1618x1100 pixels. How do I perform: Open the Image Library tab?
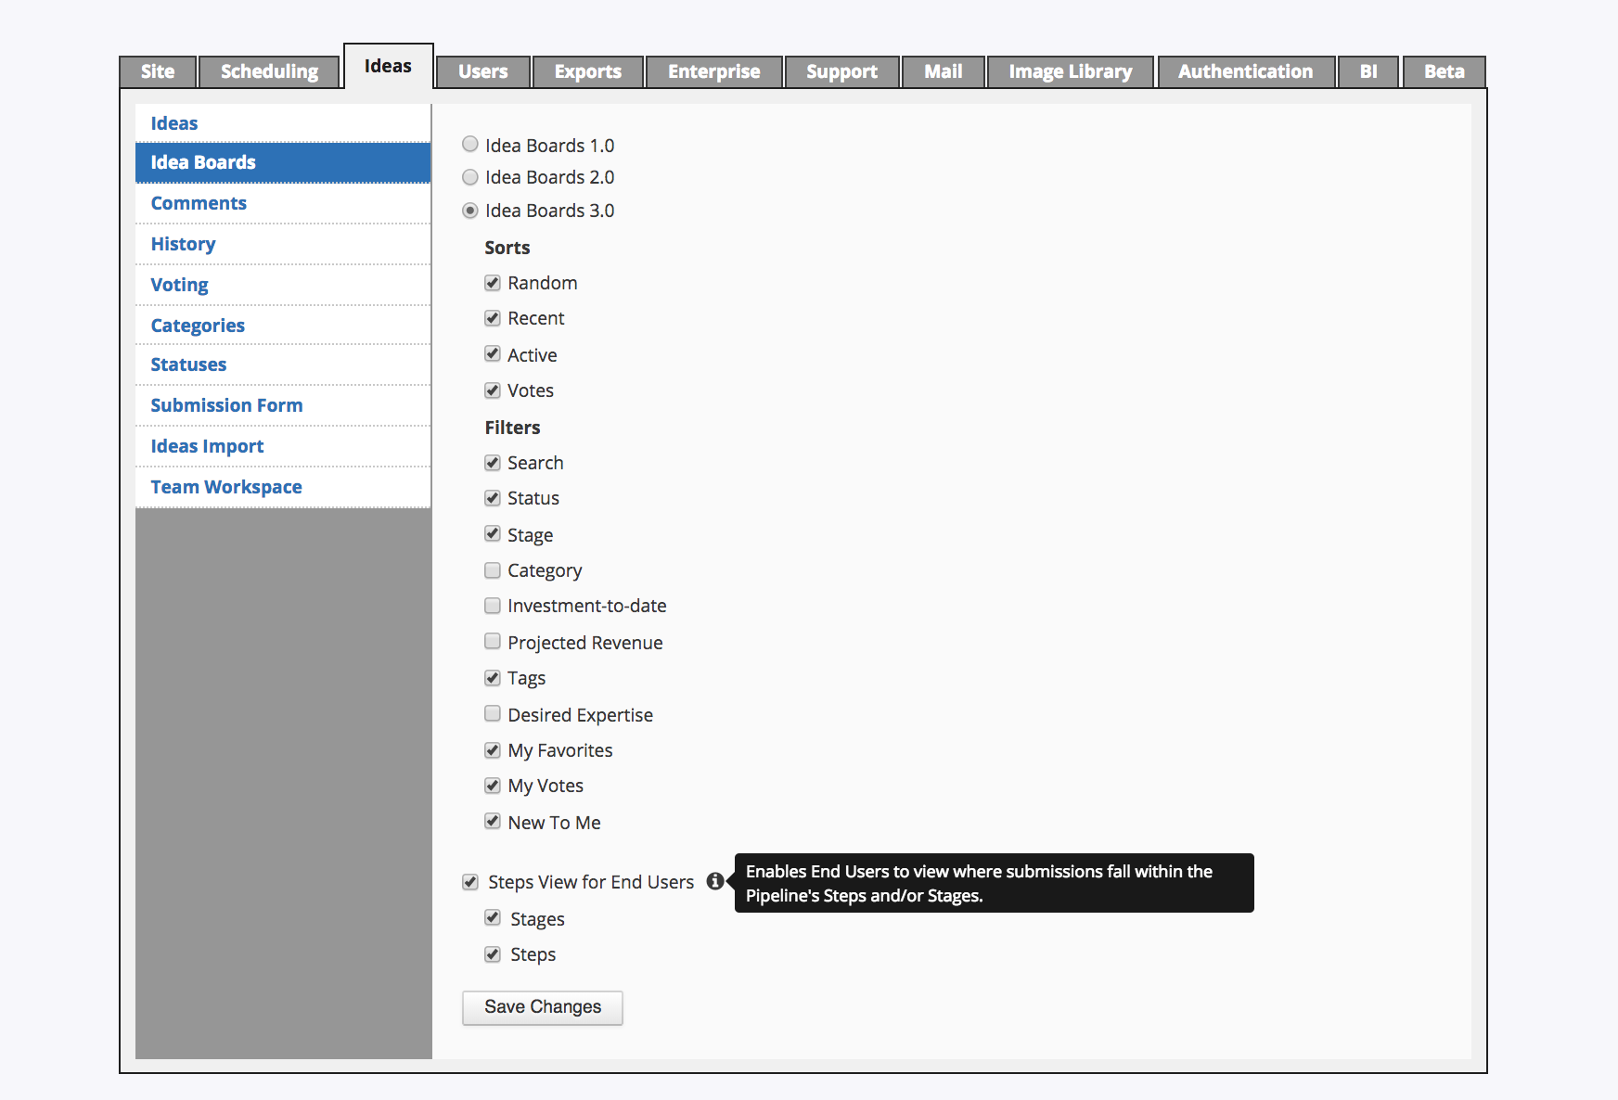pos(1070,71)
